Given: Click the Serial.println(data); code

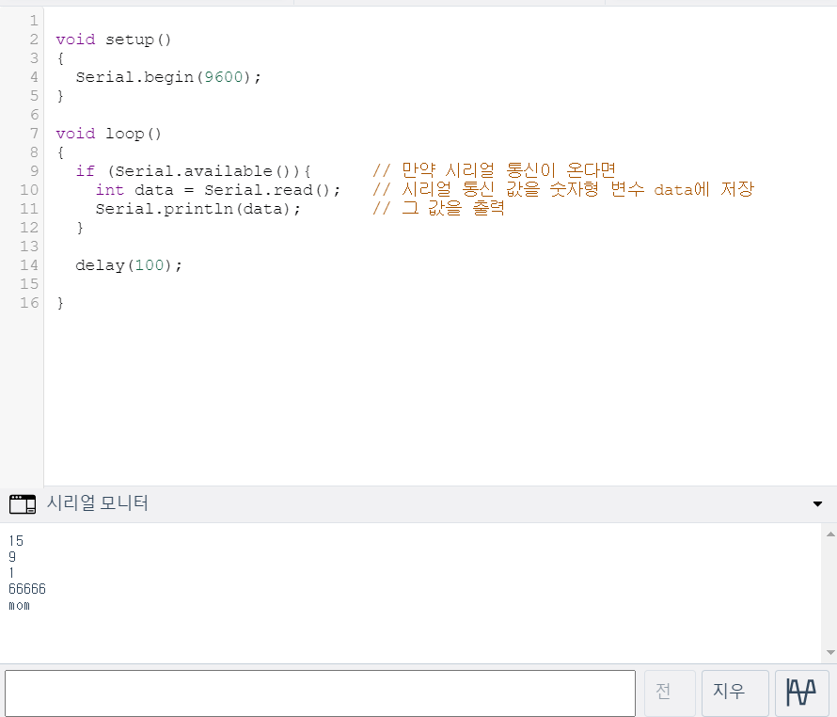Looking at the screenshot, I should [198, 209].
